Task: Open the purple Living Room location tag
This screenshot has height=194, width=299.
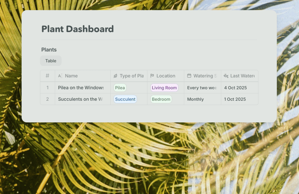Action: 164,88
